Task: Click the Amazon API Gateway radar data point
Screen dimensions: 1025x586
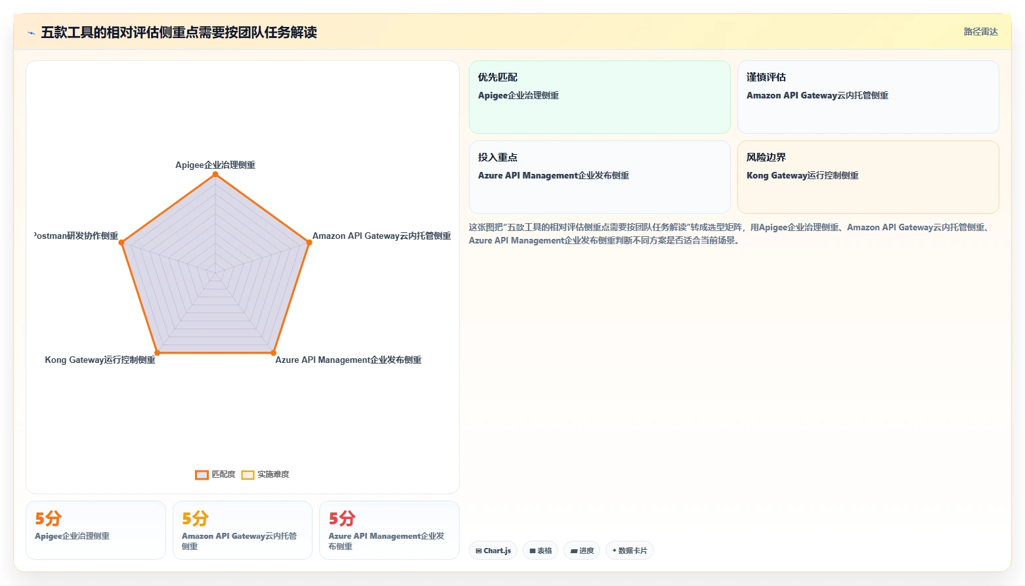Action: [309, 242]
